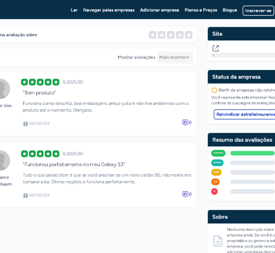
Task: Open the "Mais recente" sort dropdown
Action: tap(175, 57)
